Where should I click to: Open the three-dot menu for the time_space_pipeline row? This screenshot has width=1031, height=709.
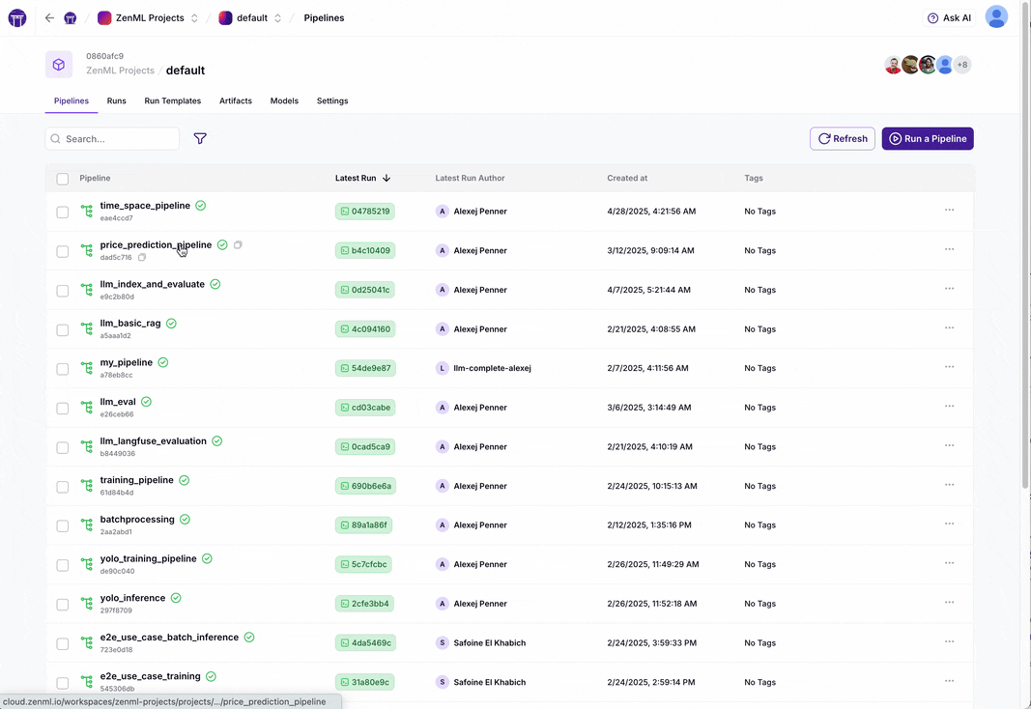click(x=949, y=211)
